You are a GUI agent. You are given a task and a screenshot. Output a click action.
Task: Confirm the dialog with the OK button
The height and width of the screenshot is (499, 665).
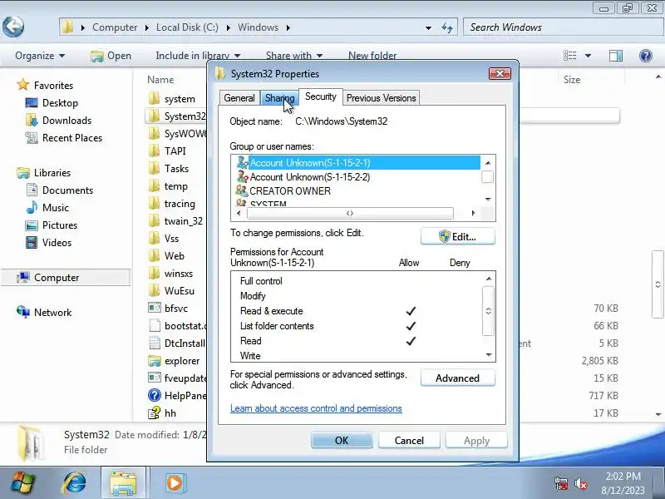coord(342,441)
